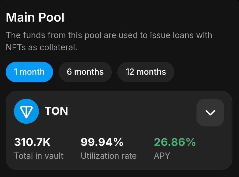Select the 1 month lock period

[x=29, y=72]
